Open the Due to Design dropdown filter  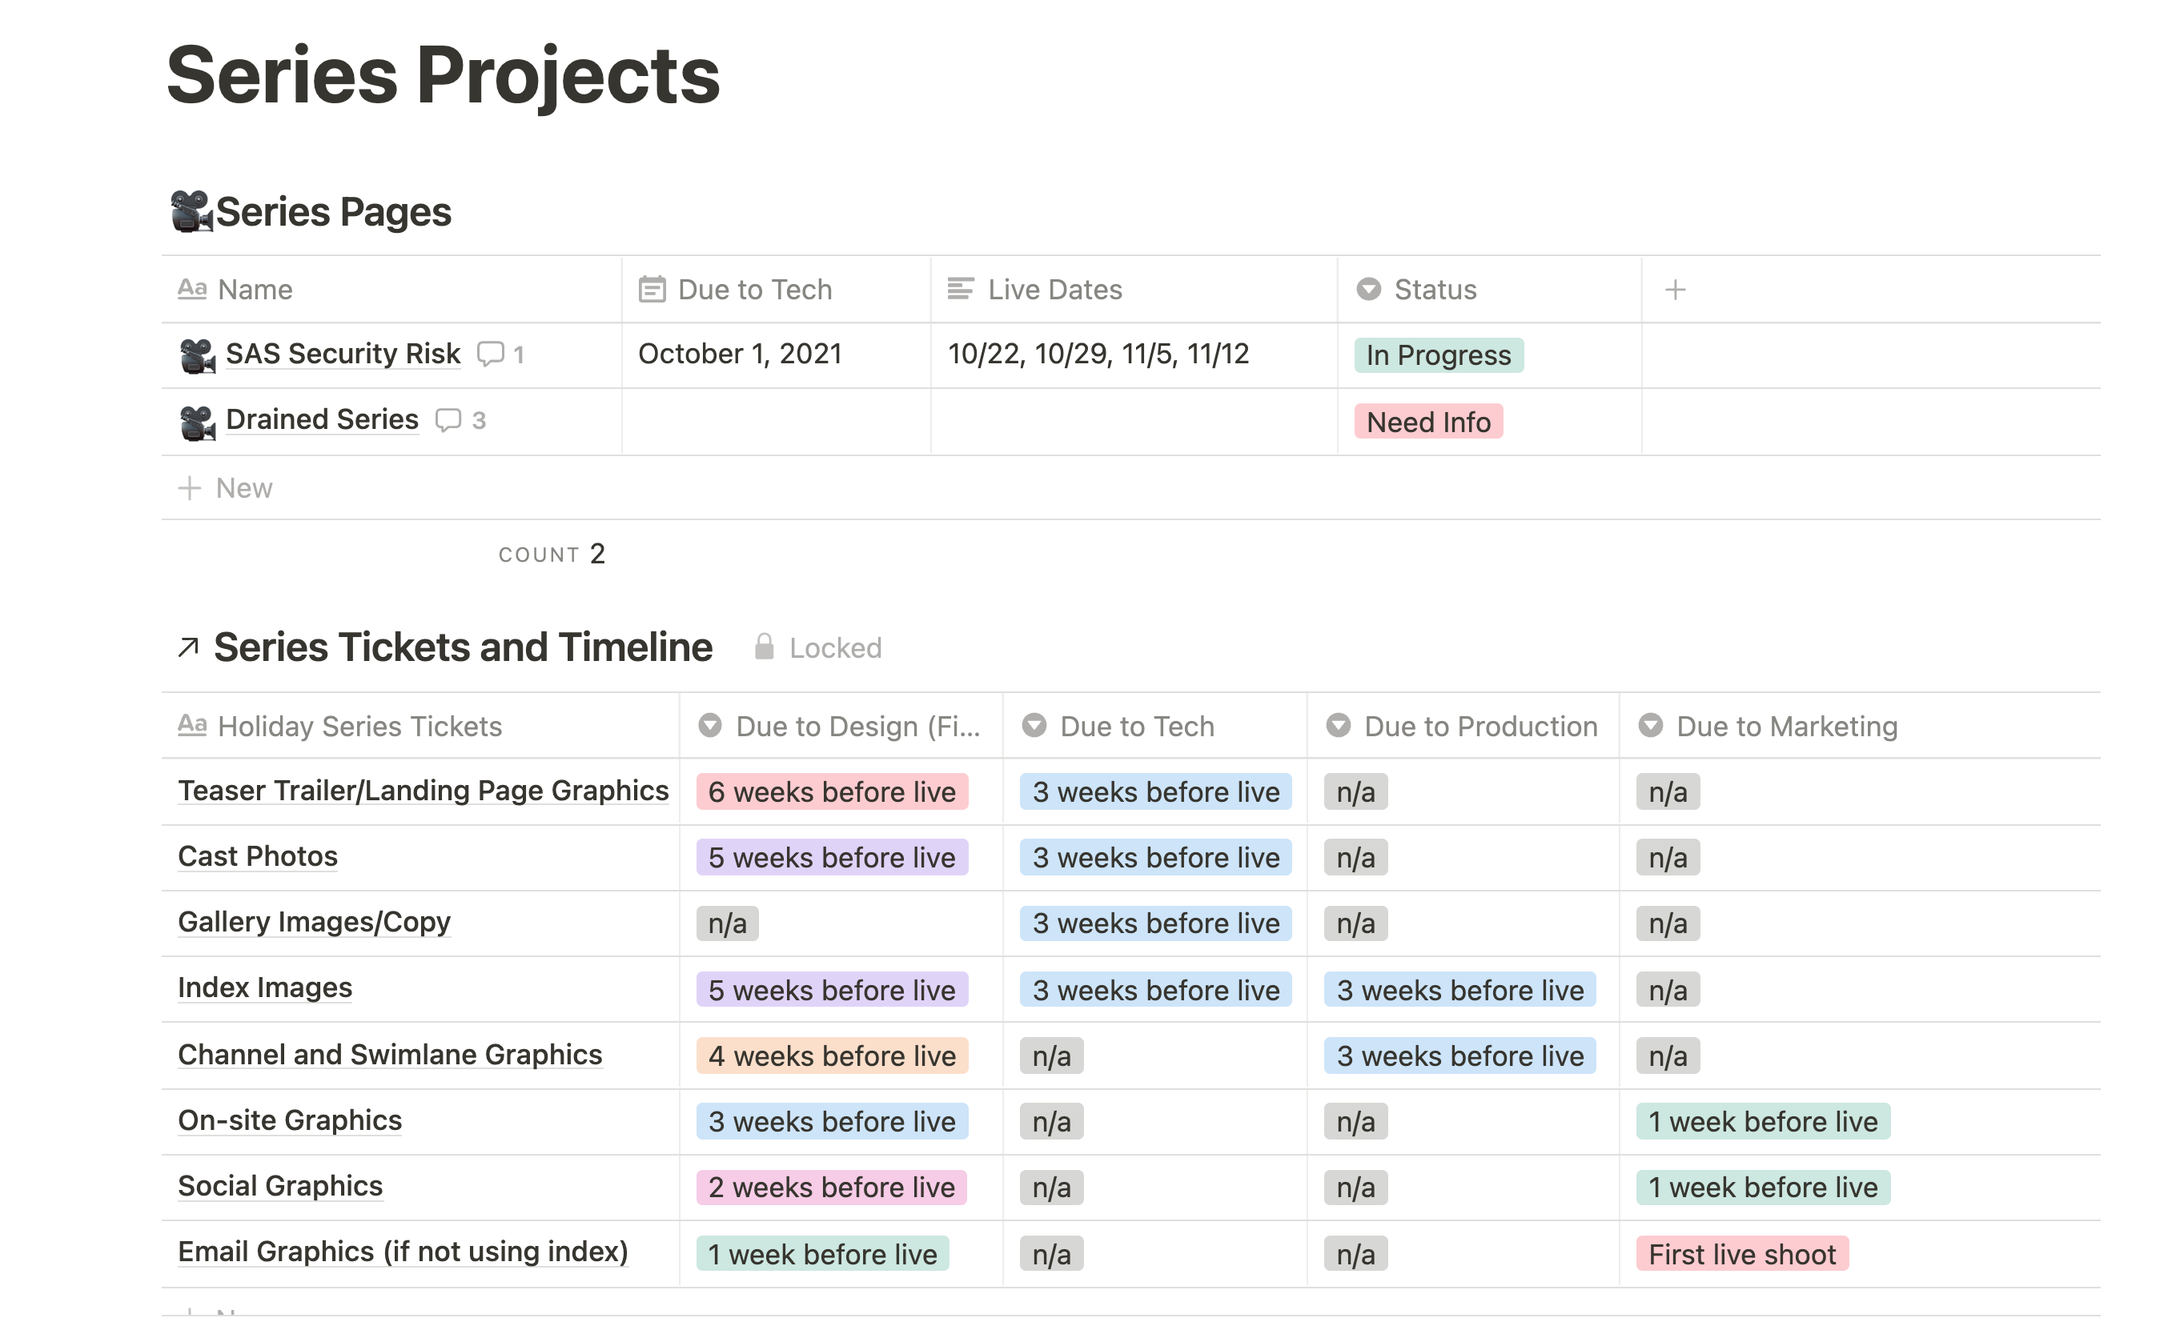coord(714,724)
